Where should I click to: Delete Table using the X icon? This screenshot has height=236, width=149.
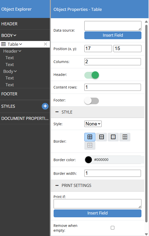click(46, 44)
